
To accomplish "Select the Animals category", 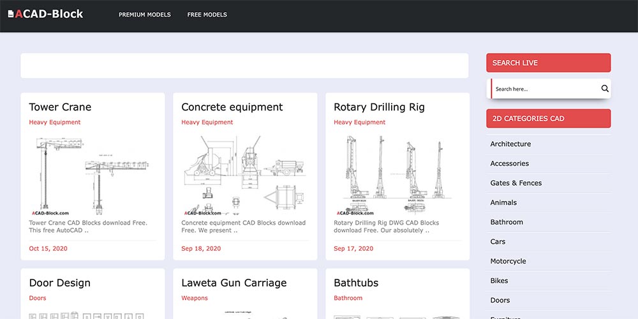I will tap(503, 203).
